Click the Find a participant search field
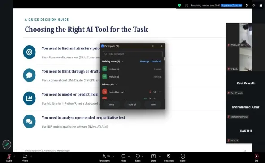 133,54
